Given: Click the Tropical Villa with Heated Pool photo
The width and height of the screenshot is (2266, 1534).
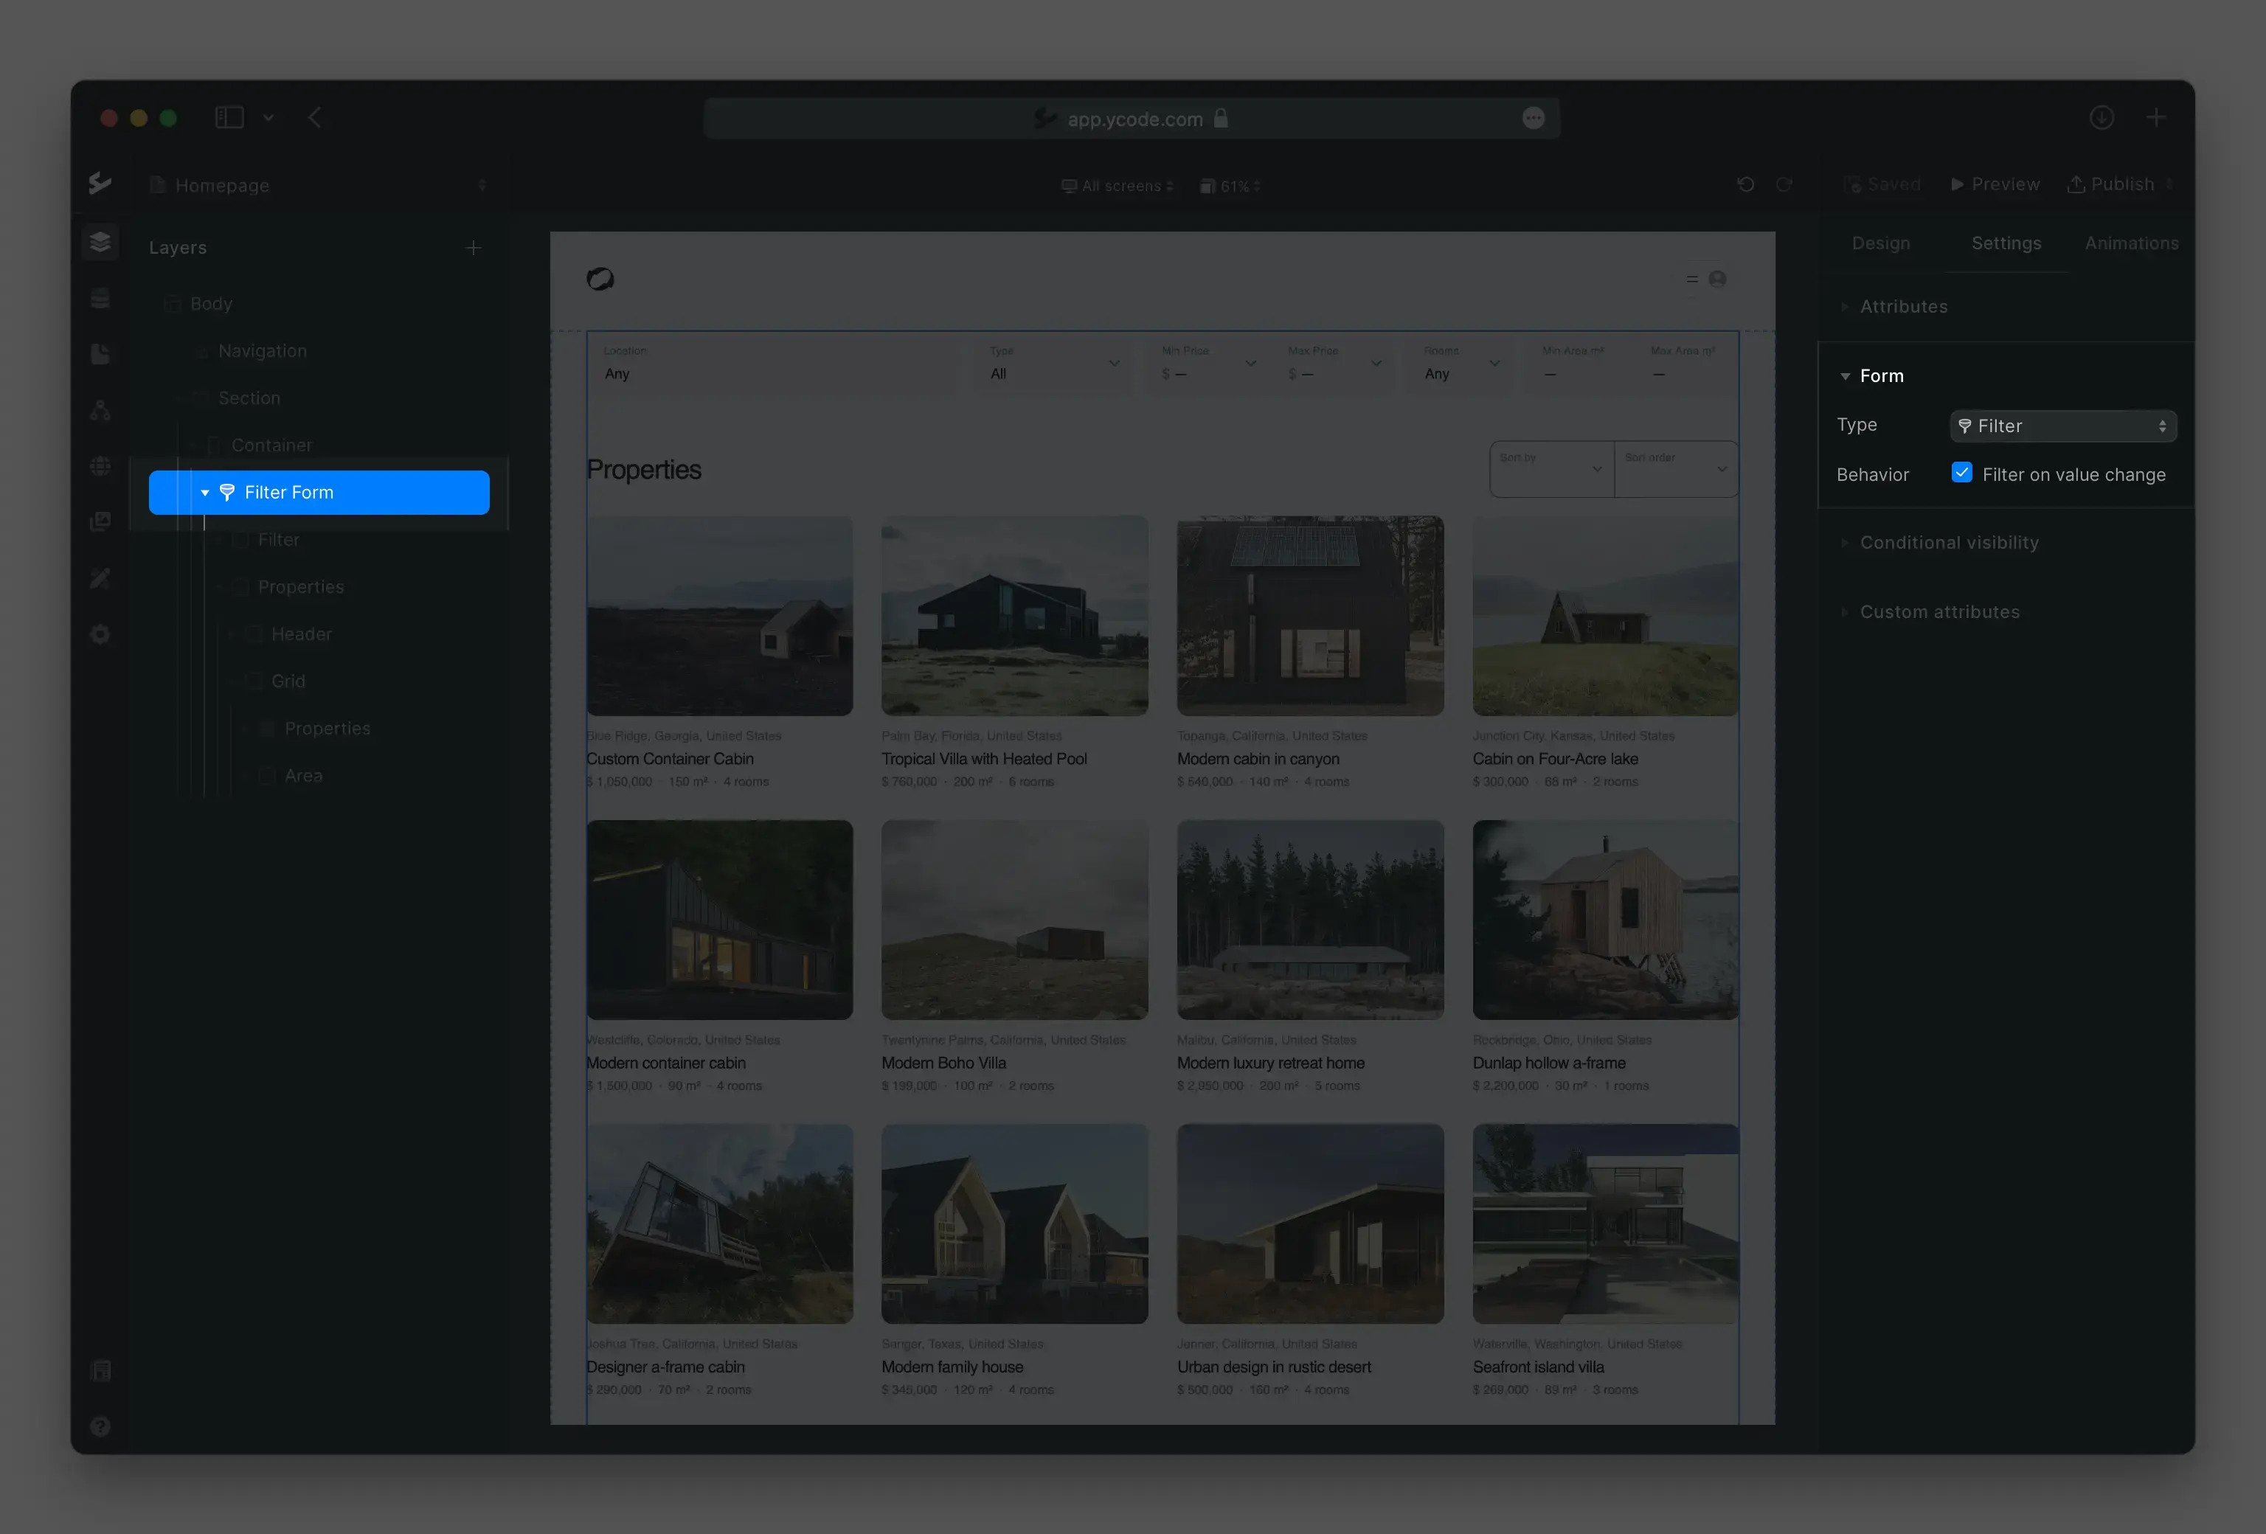Looking at the screenshot, I should [x=1014, y=616].
